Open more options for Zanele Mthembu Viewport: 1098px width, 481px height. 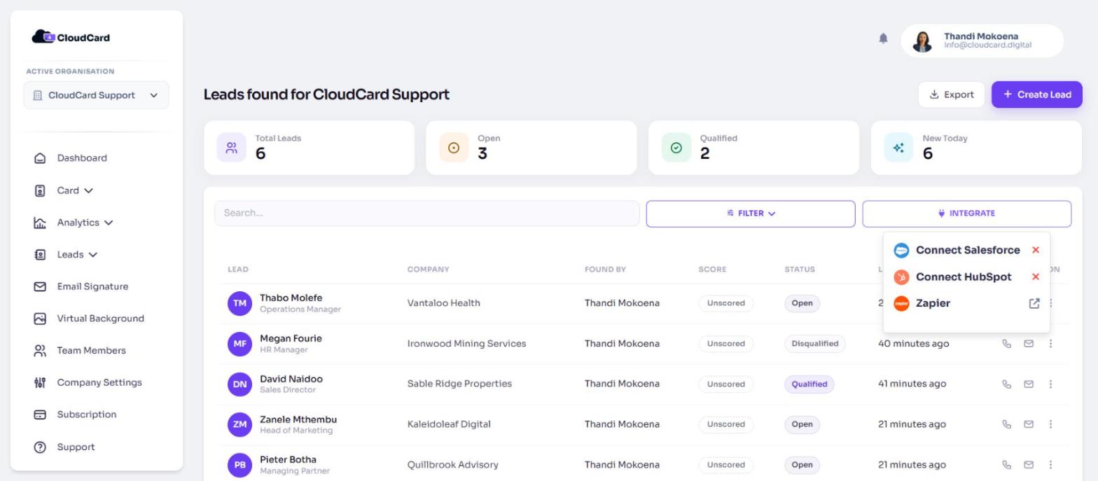pyautogui.click(x=1050, y=424)
